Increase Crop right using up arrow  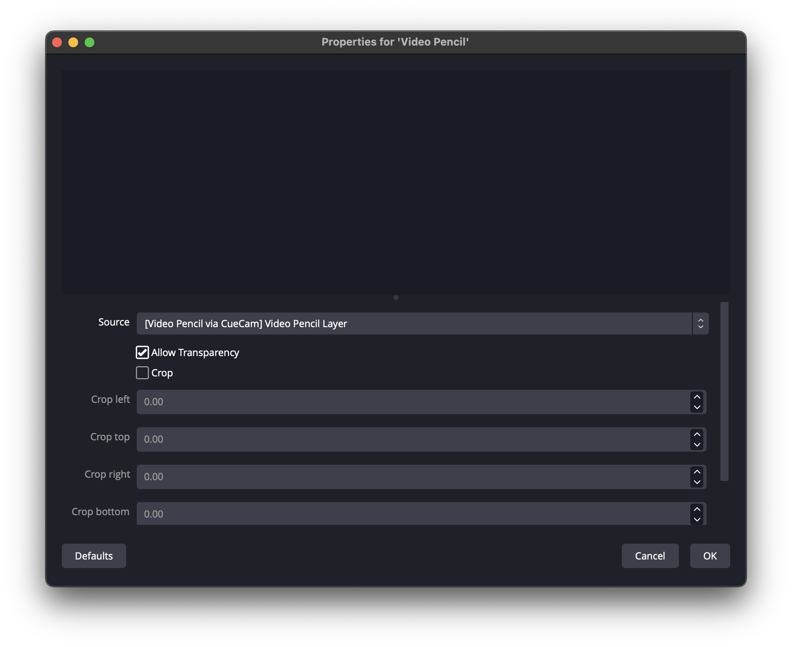(x=697, y=472)
